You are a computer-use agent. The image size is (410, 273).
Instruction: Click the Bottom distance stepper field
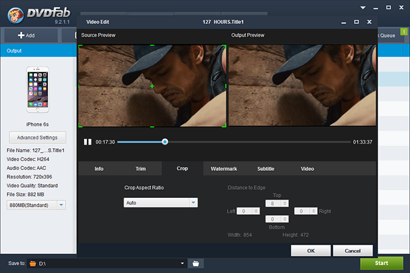click(277, 219)
